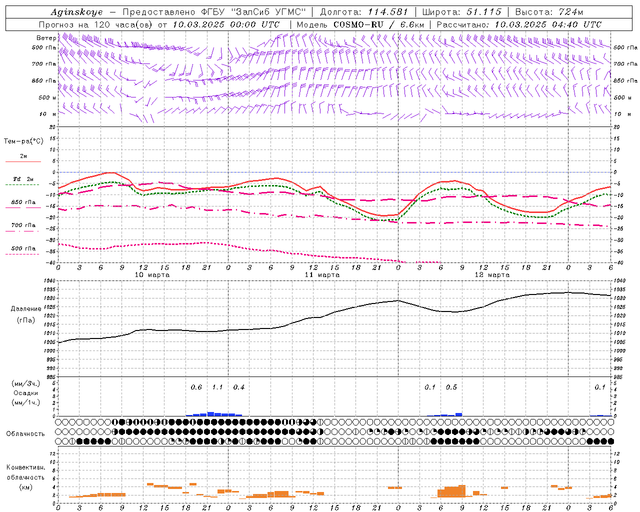Click the Рассчитано: 10.03.2025 04:40 UTC timestamp
640x512 pixels.
click(519, 24)
